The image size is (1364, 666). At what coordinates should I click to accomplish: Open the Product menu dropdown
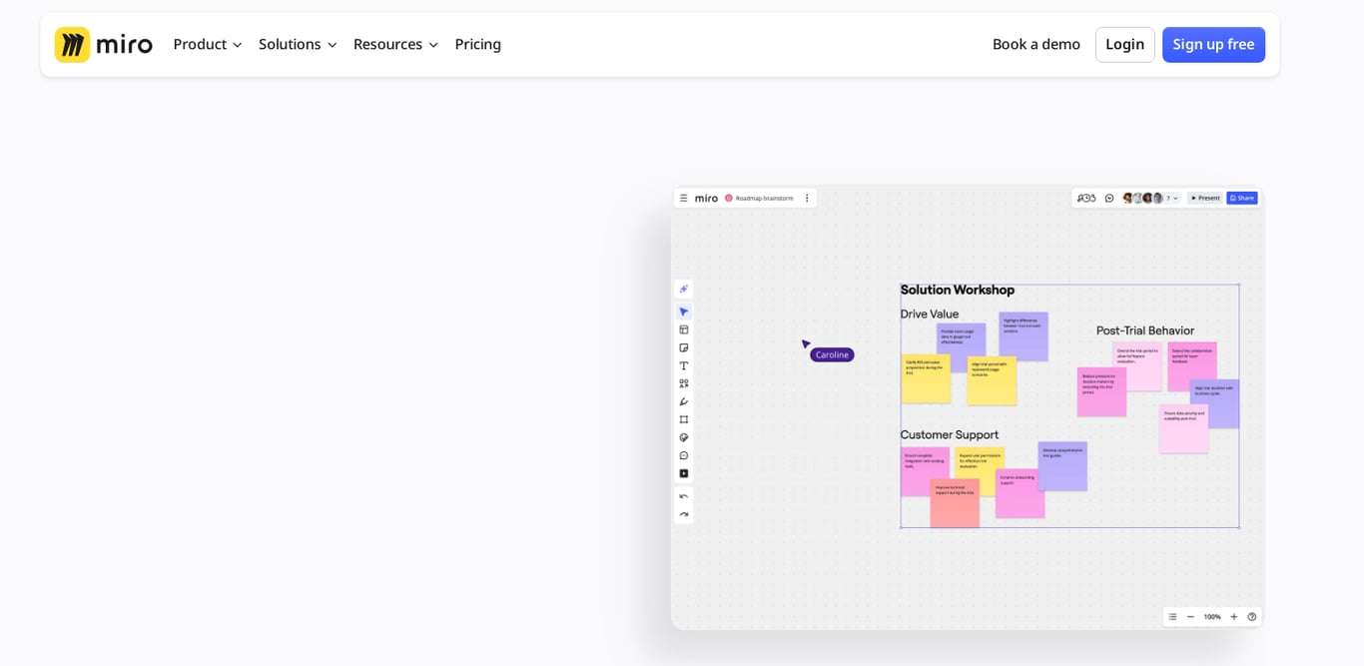coord(207,44)
